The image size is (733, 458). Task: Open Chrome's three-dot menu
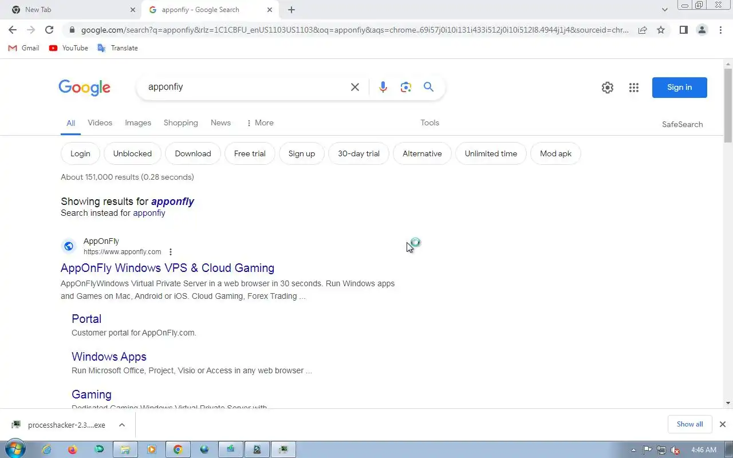click(x=720, y=30)
